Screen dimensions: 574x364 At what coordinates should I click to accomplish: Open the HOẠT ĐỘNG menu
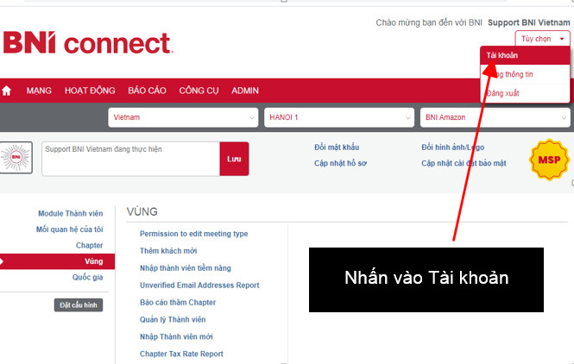(x=90, y=91)
